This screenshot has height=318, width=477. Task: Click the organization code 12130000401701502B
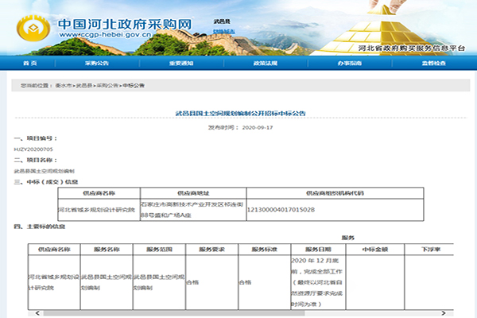[x=281, y=210]
